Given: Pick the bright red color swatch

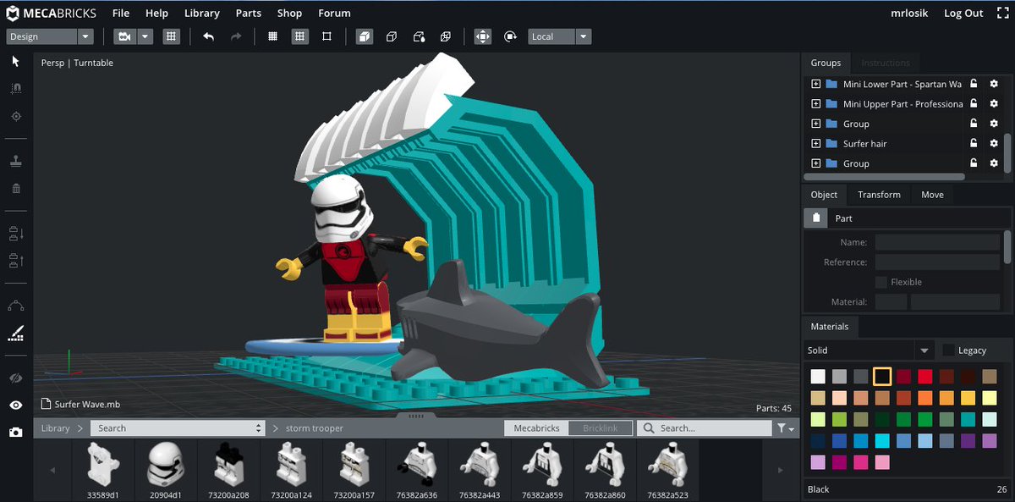Looking at the screenshot, I should (926, 377).
